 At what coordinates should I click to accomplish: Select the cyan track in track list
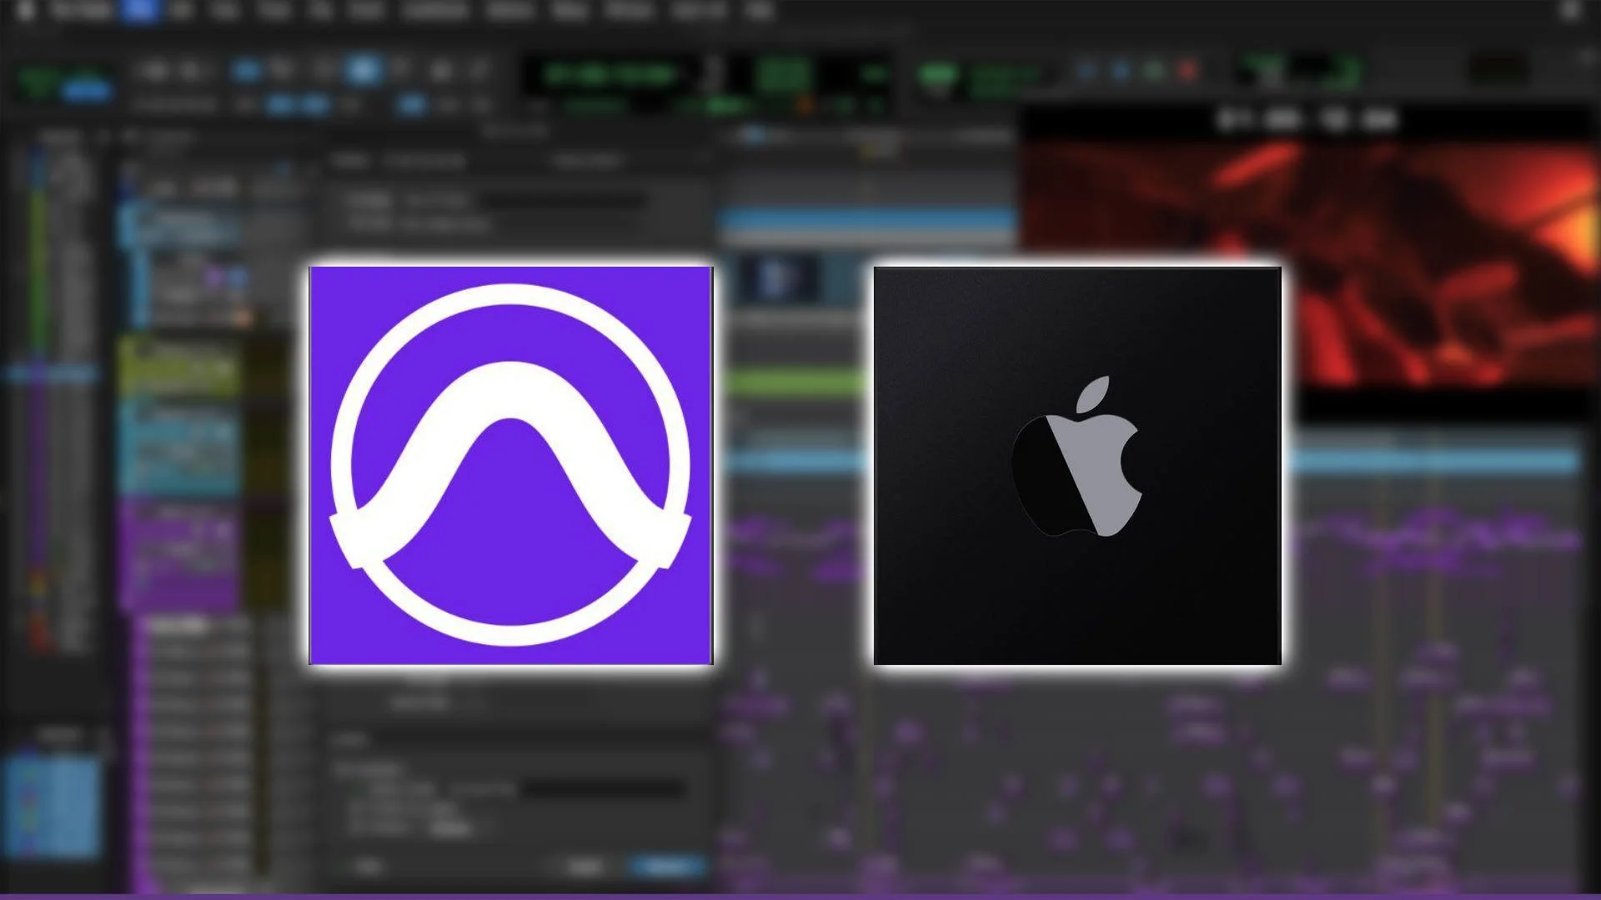pyautogui.click(x=179, y=446)
